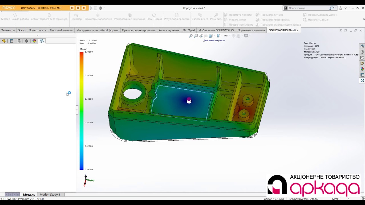Toggle Прозрачная модель option
This screenshot has height=205, width=365.
[x=238, y=25]
